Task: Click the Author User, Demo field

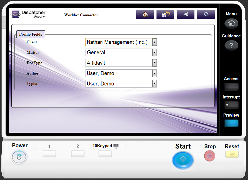Action: coord(121,73)
